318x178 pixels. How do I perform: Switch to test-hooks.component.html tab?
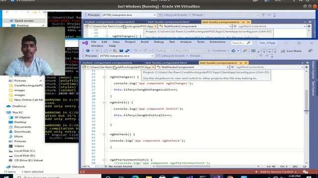tap(166, 63)
